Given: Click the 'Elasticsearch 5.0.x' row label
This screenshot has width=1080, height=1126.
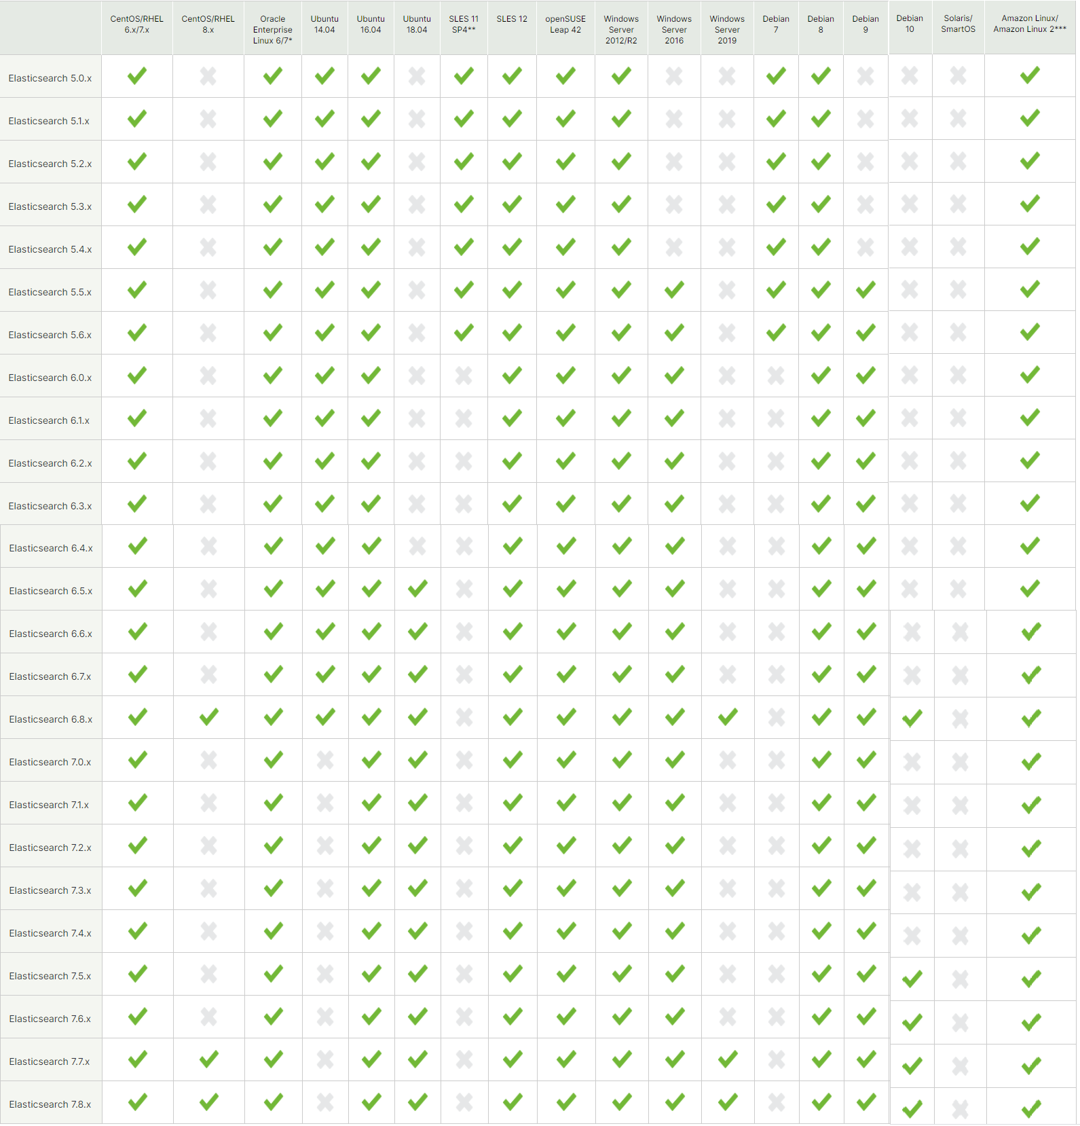Looking at the screenshot, I should coord(50,78).
